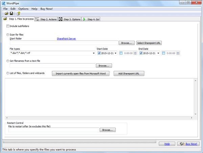Click Add Sharepoint URL button
The width and height of the screenshot is (203, 153).
tap(129, 74)
